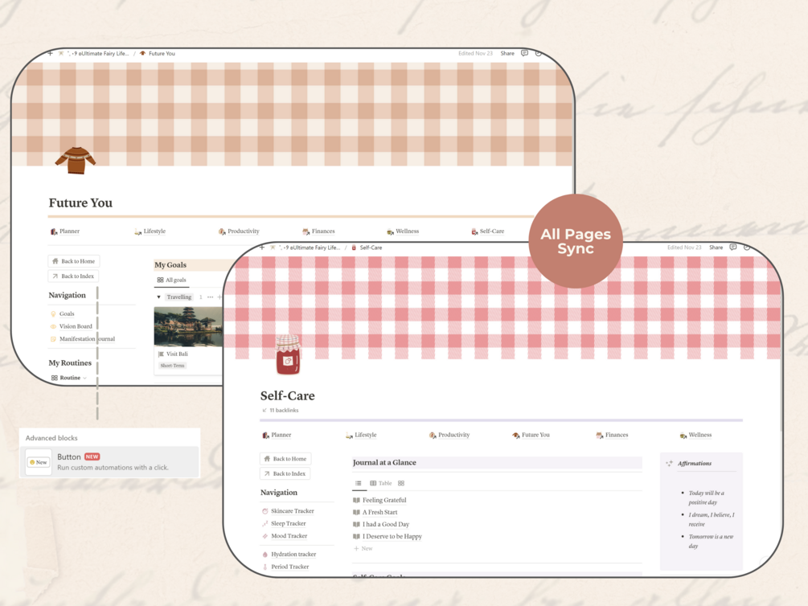Open Future You breadcrumb
The image size is (808, 606).
[x=158, y=53]
